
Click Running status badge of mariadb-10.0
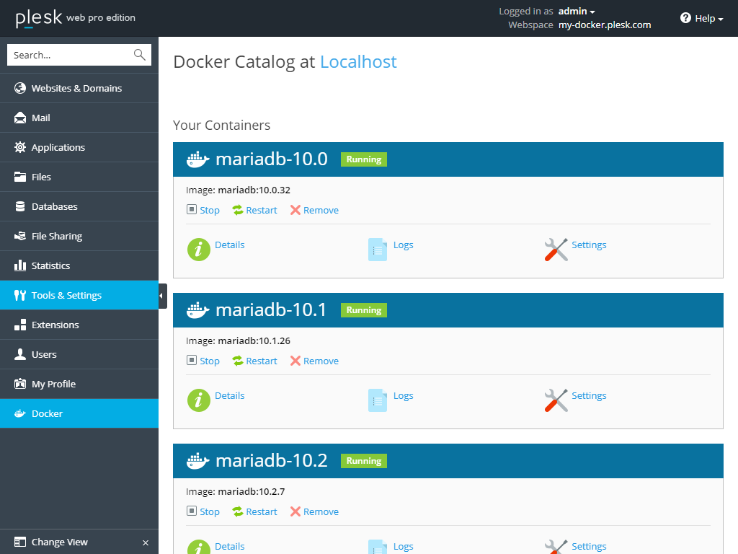coord(364,159)
